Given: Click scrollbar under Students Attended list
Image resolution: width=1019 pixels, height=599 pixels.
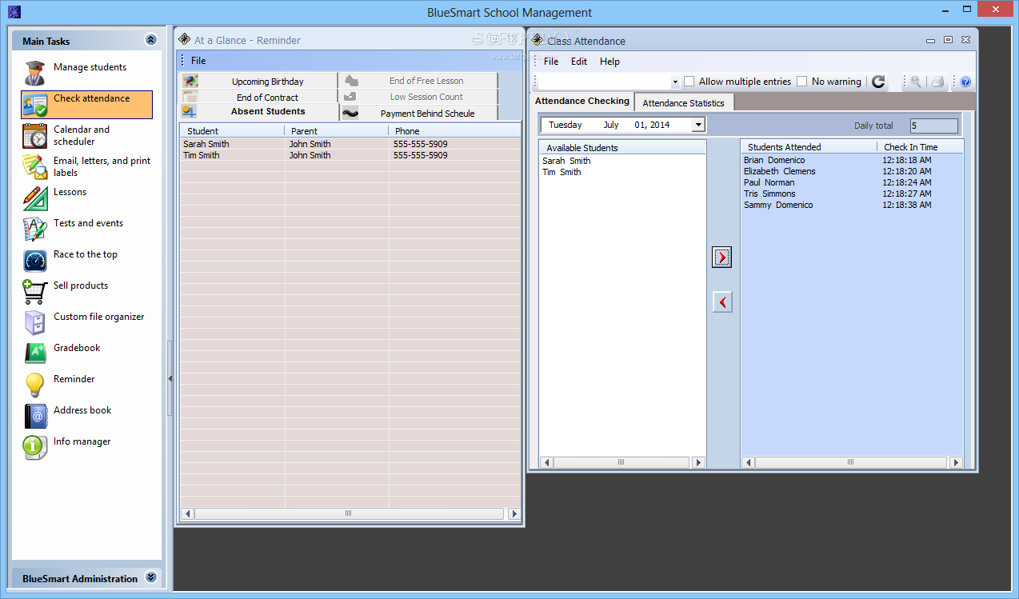Looking at the screenshot, I should pos(853,462).
